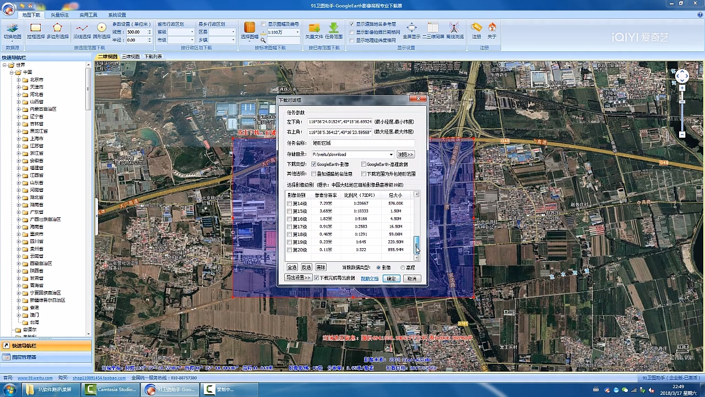The height and width of the screenshot is (397, 705).
Task: Open the 图层管理器 panel tab
Action: tap(46, 357)
